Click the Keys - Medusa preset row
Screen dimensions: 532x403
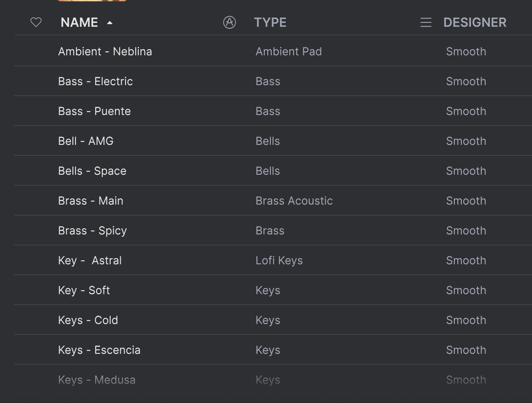click(x=97, y=380)
